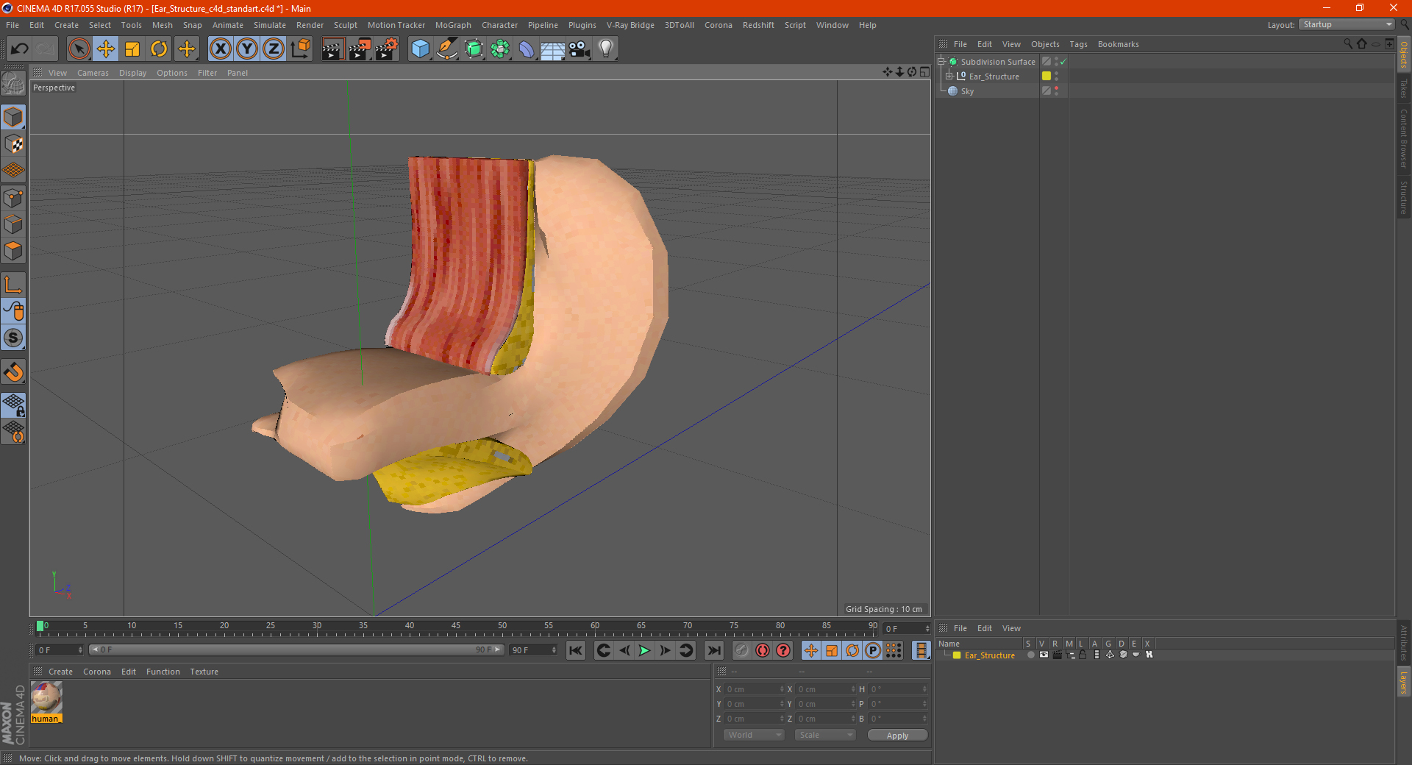
Task: Toggle Ear_Structure layer view eye
Action: tap(1044, 655)
